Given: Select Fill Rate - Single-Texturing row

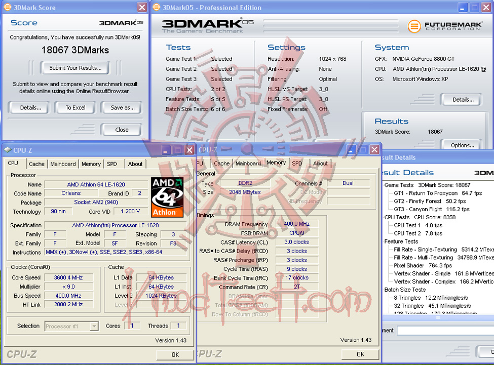Looking at the screenshot, I should tap(444, 250).
